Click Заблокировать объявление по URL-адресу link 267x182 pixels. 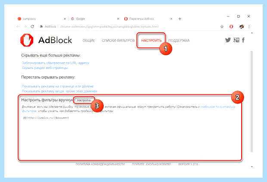point(56,63)
